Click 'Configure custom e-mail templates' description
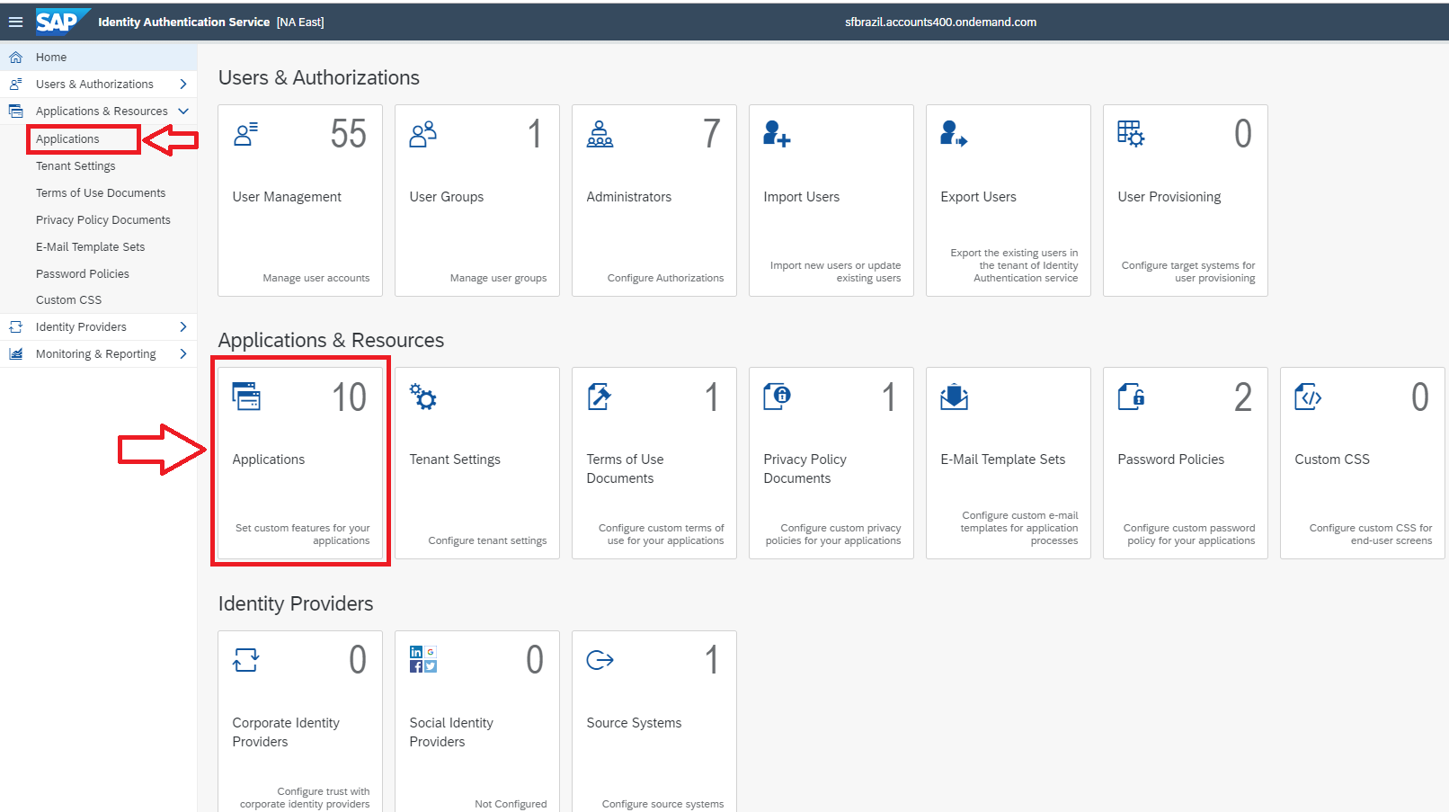 tap(1019, 528)
